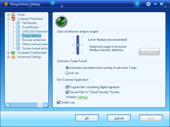Select Office software protection in the tree
The width and height of the screenshot is (170, 127).
coord(35,44)
